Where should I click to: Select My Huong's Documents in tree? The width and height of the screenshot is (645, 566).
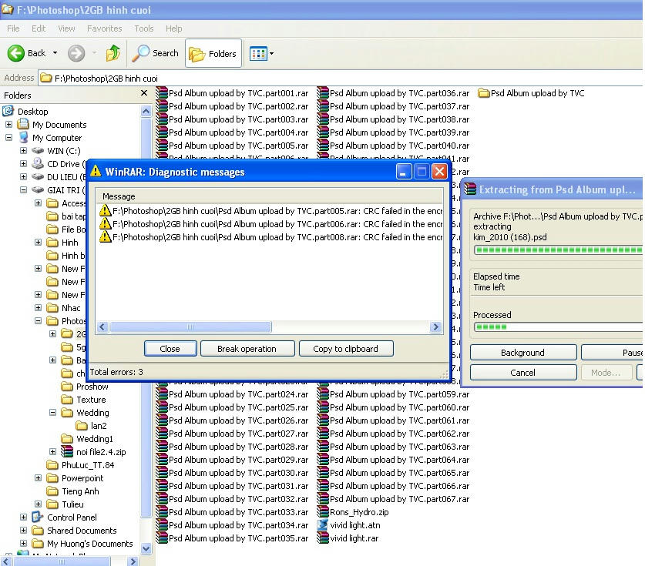(82, 544)
